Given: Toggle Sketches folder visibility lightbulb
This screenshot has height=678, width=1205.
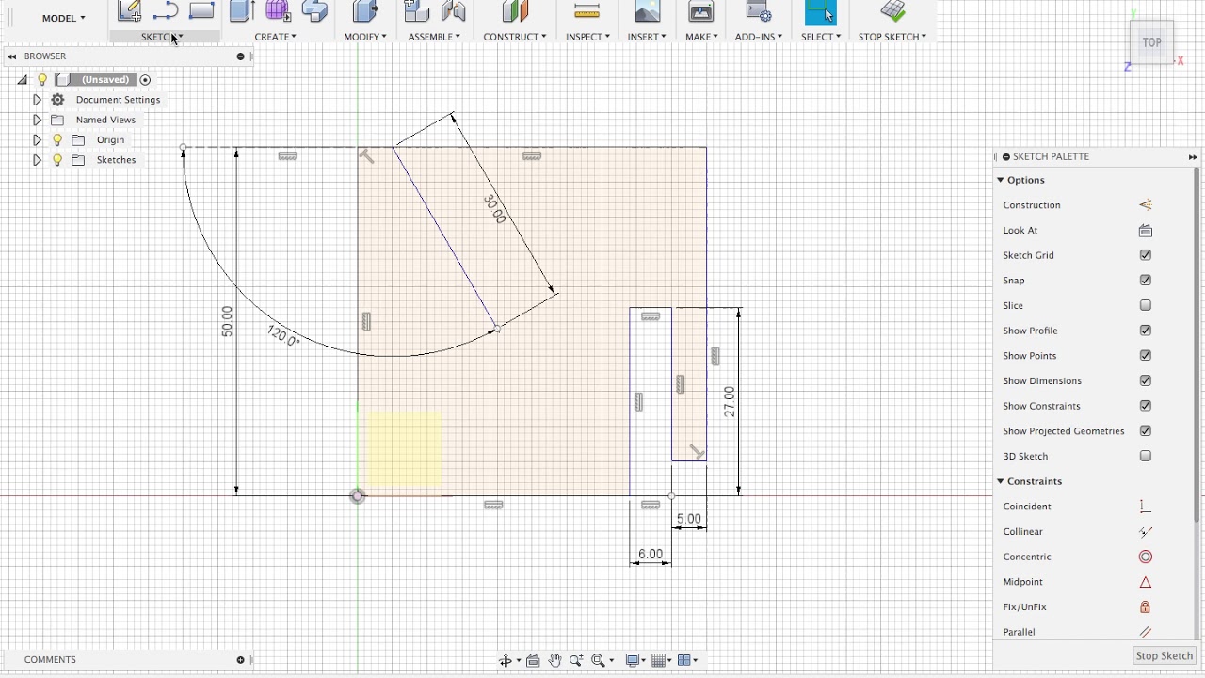Looking at the screenshot, I should click(57, 160).
